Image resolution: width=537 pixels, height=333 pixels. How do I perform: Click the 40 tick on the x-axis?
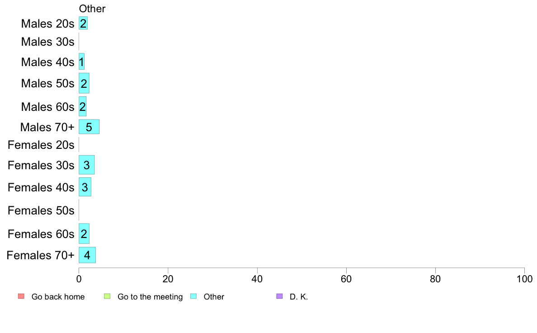pyautogui.click(x=257, y=279)
